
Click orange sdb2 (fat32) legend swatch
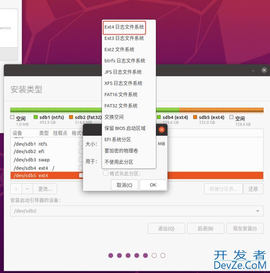71,117
